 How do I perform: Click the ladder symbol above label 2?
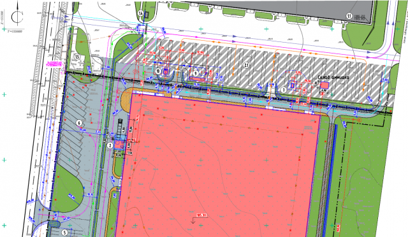pos(120,128)
